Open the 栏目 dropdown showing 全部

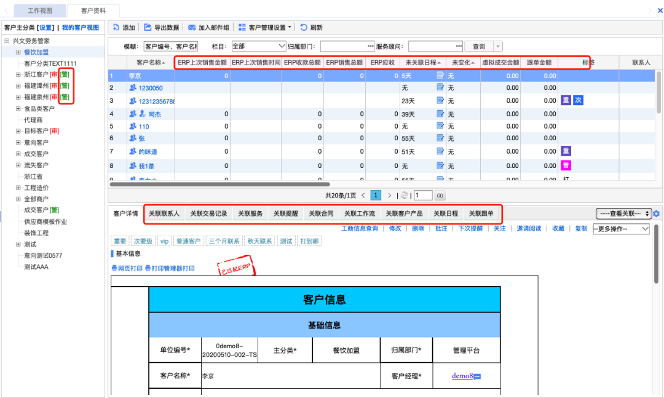[x=258, y=46]
